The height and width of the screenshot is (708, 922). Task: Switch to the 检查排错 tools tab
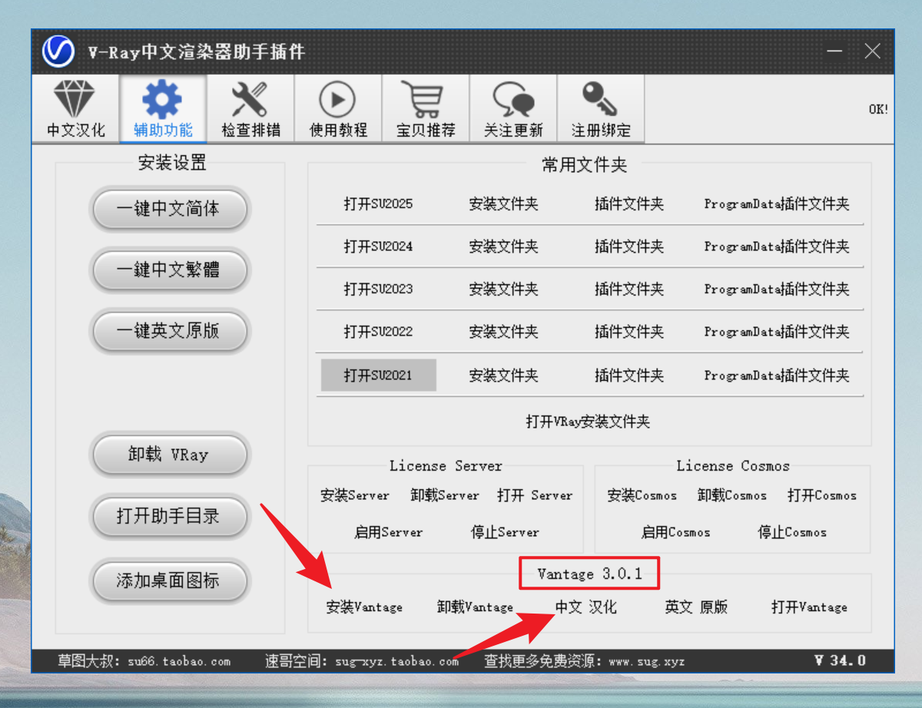(250, 109)
